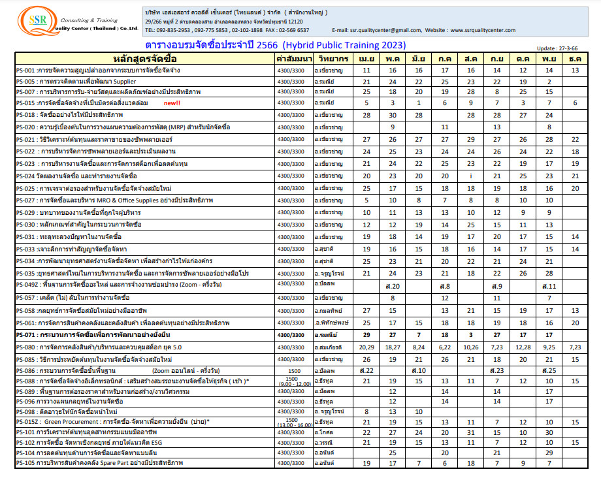Select the PS-030 course title
This screenshot has width=601, height=478.
[79, 225]
